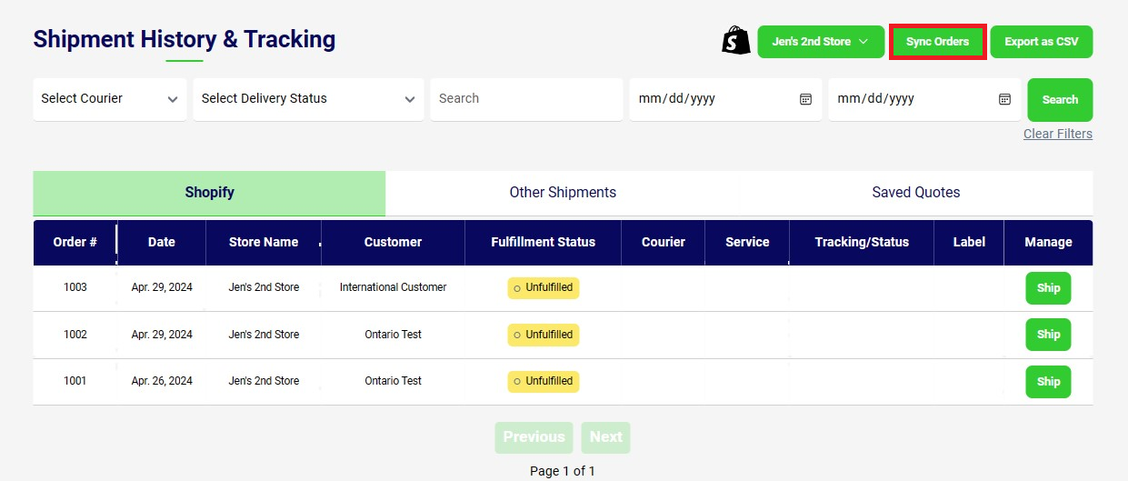Click Ontario Test in order 1001 row

click(393, 381)
